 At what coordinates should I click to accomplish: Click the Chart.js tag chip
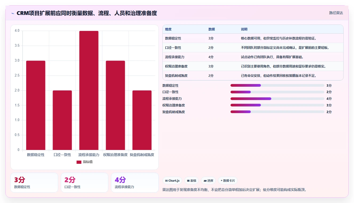[x=172, y=181]
